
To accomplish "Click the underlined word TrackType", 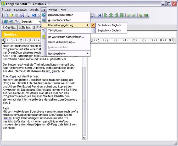I will point(9,77).
